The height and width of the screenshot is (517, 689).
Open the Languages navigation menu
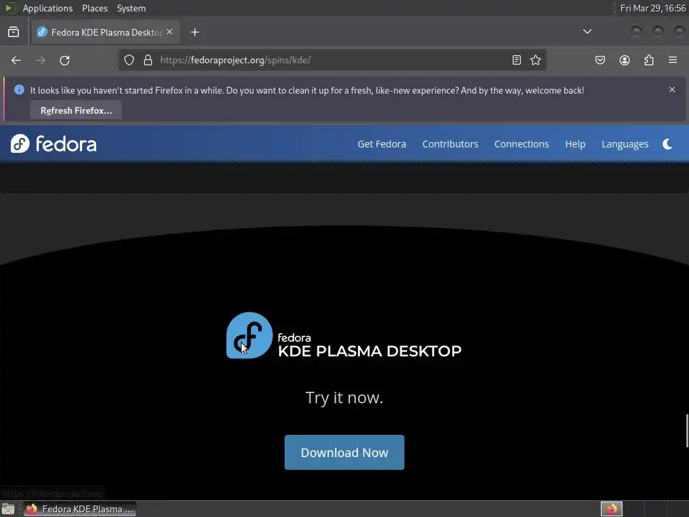[625, 144]
